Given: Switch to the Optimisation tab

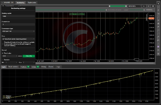Looking at the screenshot, I should point(32,3).
